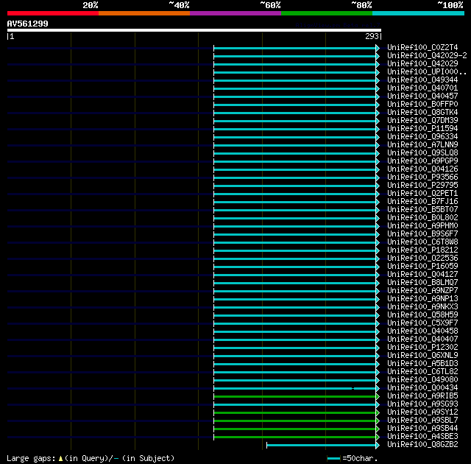
Task: Click the white AV561299 query bar
Action: 194,30
